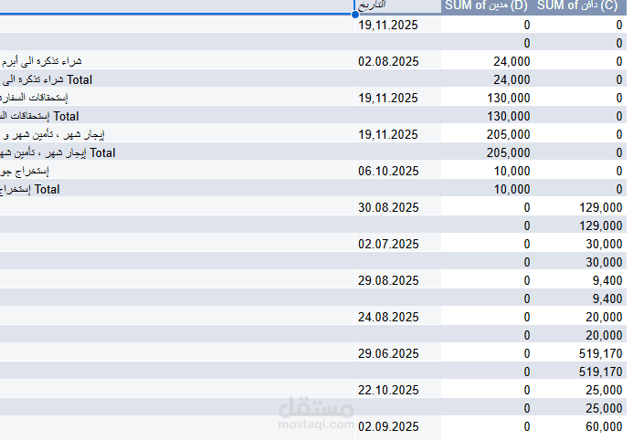Select the SUM of دائن (C) header
633x440 pixels.
click(577, 5)
